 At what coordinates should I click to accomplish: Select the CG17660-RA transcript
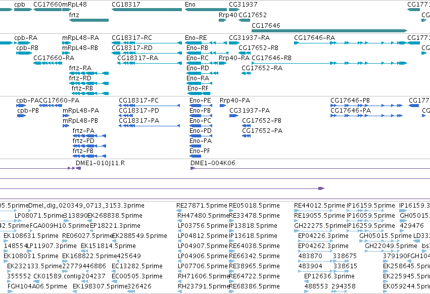pos(47,63)
